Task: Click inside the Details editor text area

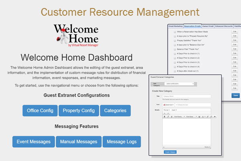Action: pos(187,132)
